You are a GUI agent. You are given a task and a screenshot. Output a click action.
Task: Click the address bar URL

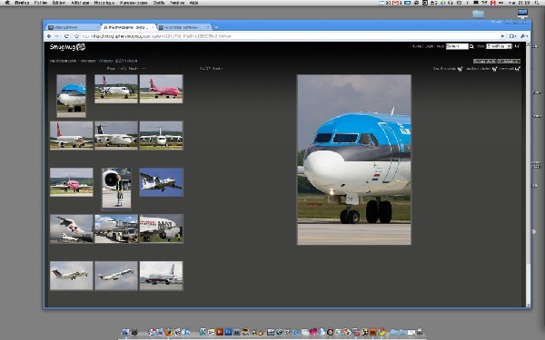(x=156, y=36)
